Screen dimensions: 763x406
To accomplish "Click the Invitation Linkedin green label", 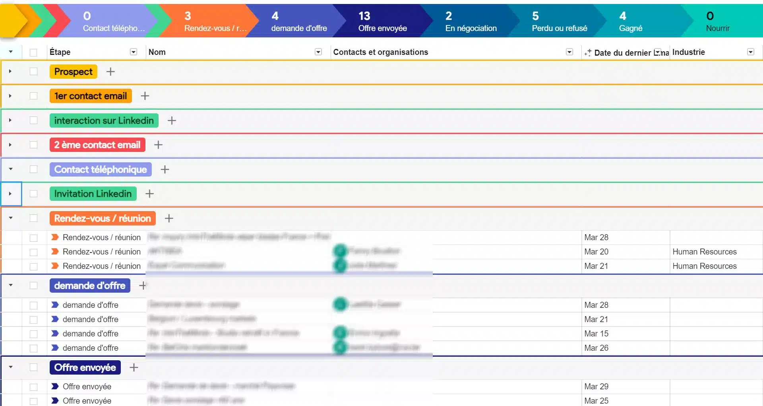I will click(93, 194).
